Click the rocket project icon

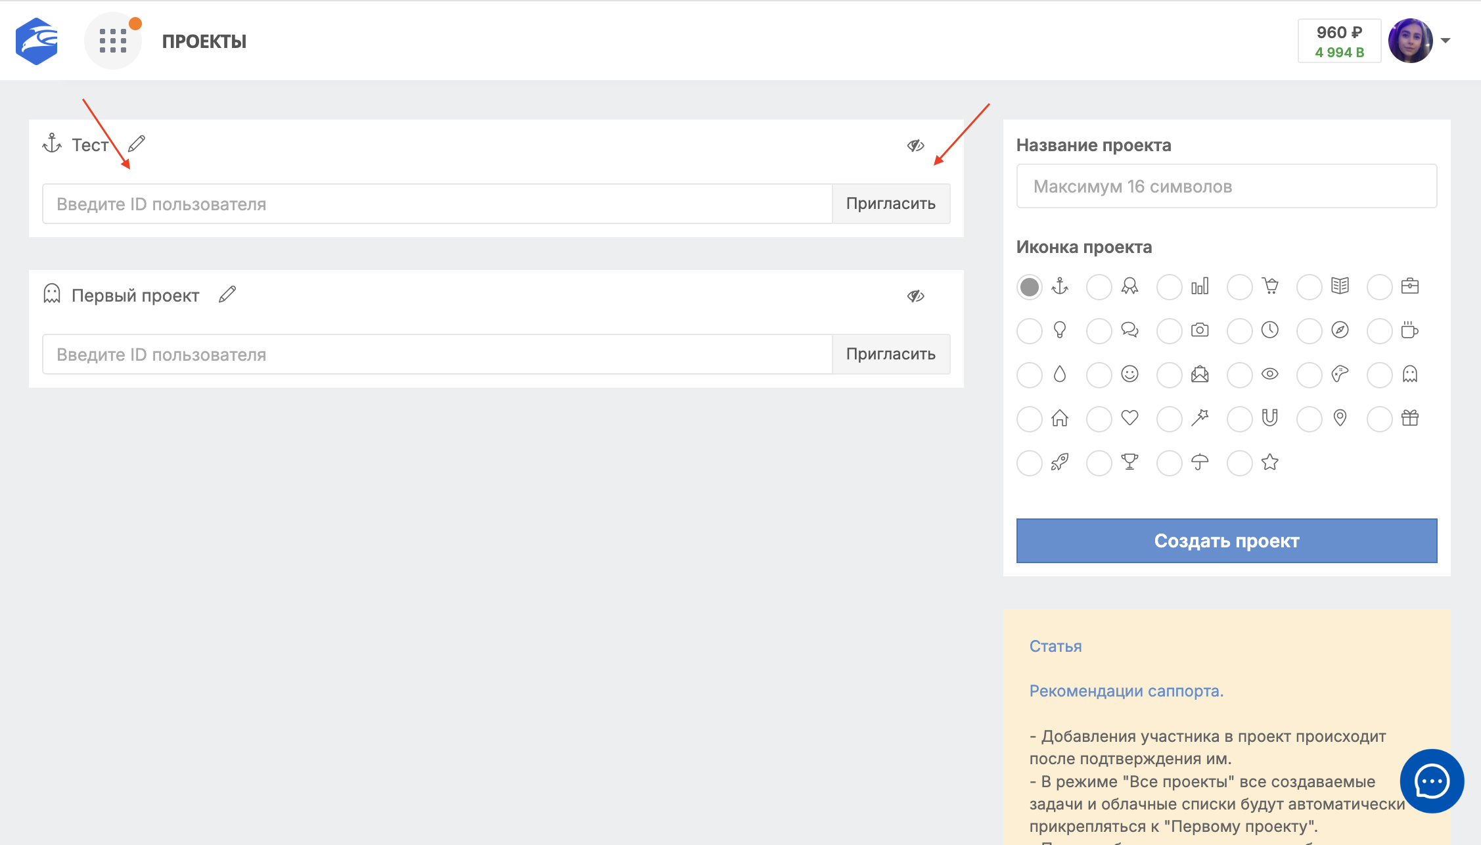[x=1060, y=462]
